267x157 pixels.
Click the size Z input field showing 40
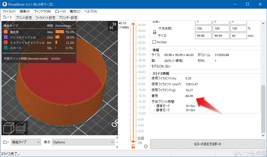tap(238, 36)
